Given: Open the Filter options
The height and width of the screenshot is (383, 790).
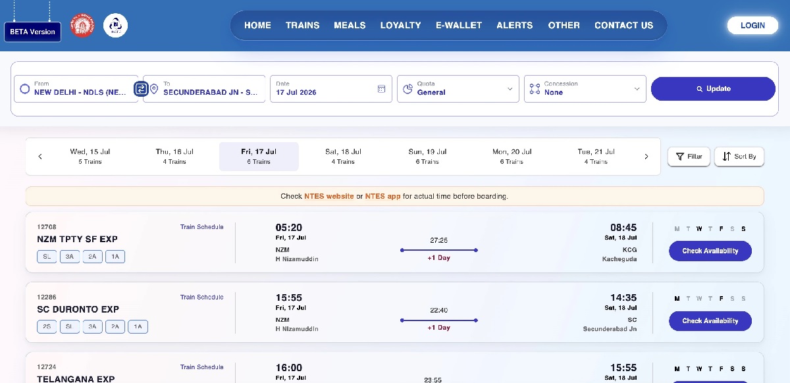Looking at the screenshot, I should point(689,157).
